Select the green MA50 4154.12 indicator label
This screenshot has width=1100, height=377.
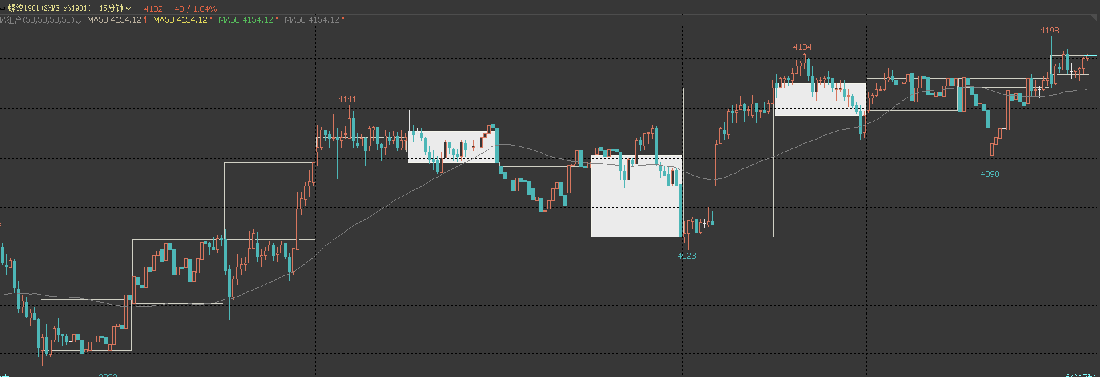(246, 20)
